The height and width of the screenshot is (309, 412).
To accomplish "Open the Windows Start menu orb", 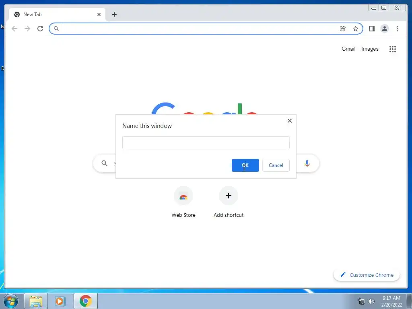I will click(10, 301).
